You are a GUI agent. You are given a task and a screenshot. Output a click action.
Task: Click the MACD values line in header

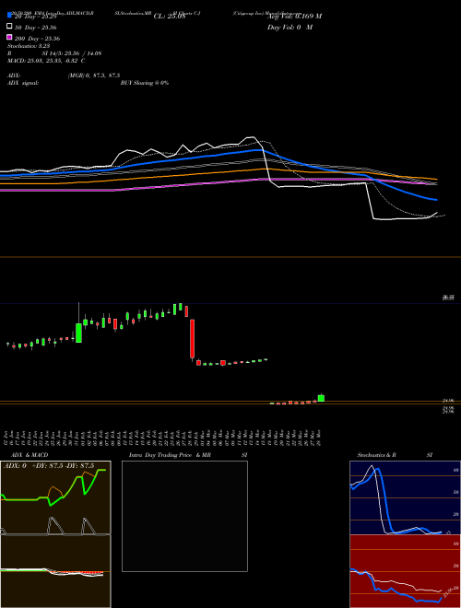point(46,61)
